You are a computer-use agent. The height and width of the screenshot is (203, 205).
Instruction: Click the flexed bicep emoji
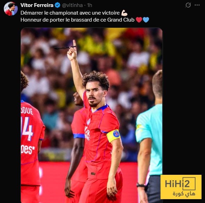[x=124, y=13]
